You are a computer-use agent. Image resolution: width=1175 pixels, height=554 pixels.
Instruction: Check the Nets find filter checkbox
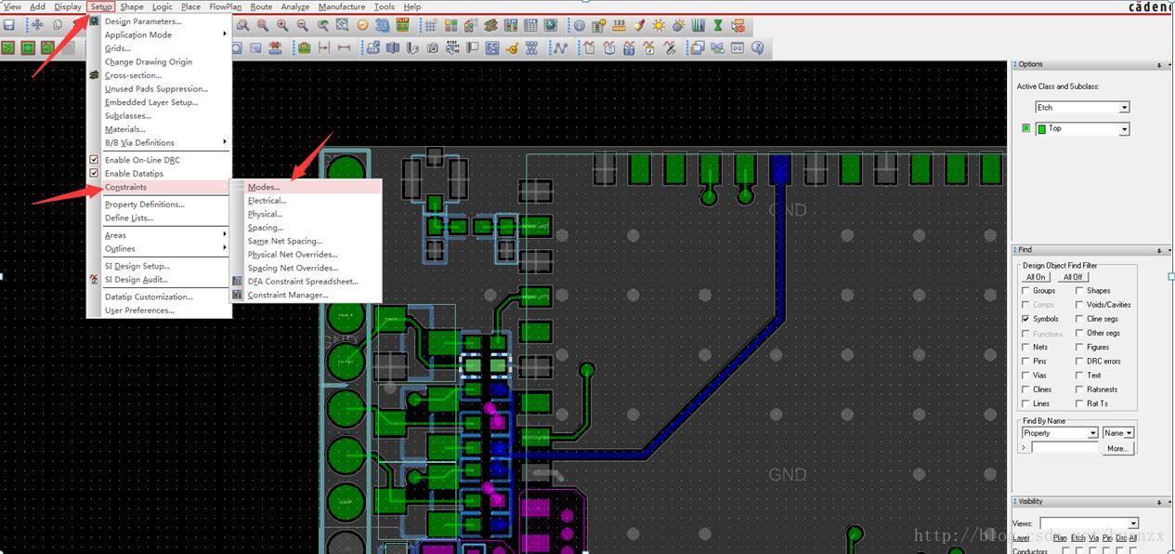(x=1025, y=347)
